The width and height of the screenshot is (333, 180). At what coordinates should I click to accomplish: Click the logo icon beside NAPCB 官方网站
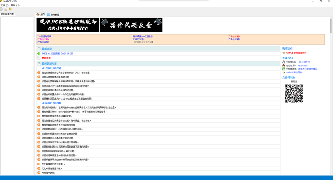[x=283, y=72]
